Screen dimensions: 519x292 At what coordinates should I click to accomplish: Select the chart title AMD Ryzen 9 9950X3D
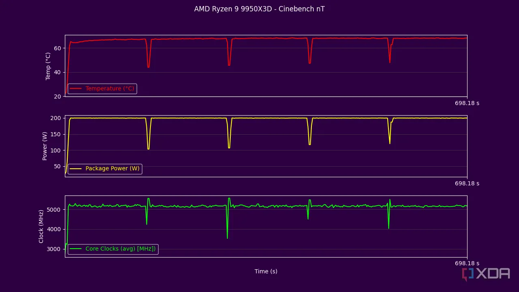[x=259, y=9]
